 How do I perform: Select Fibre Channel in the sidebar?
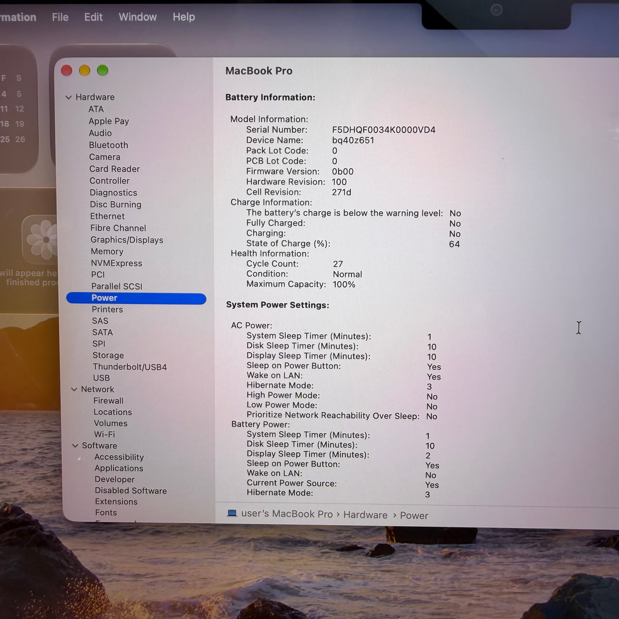click(118, 228)
